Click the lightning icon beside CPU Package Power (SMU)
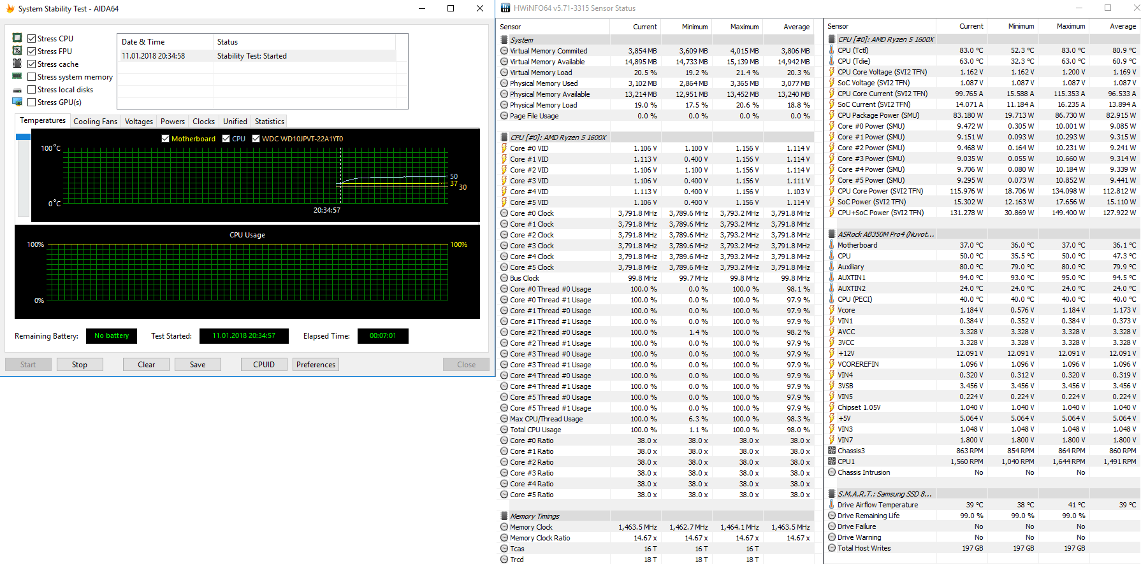 [832, 115]
